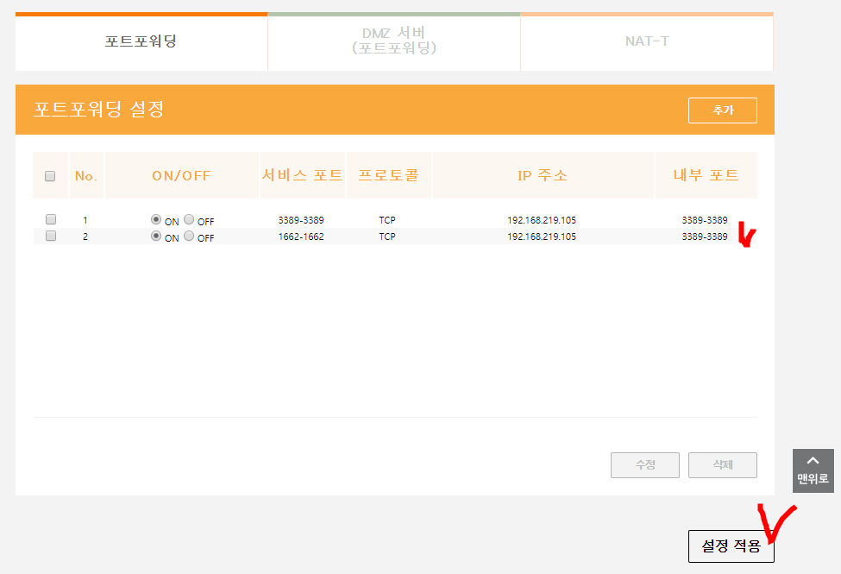Check the checkbox for rule No. 1
Image resolution: width=841 pixels, height=574 pixels.
[51, 219]
